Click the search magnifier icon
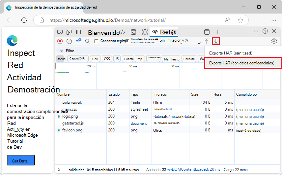Screen dimensions: 282x175 88,41
